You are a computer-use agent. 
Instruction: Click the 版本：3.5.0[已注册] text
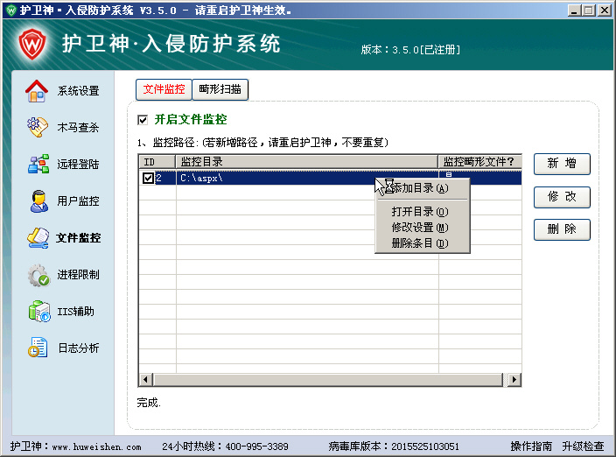pos(410,50)
